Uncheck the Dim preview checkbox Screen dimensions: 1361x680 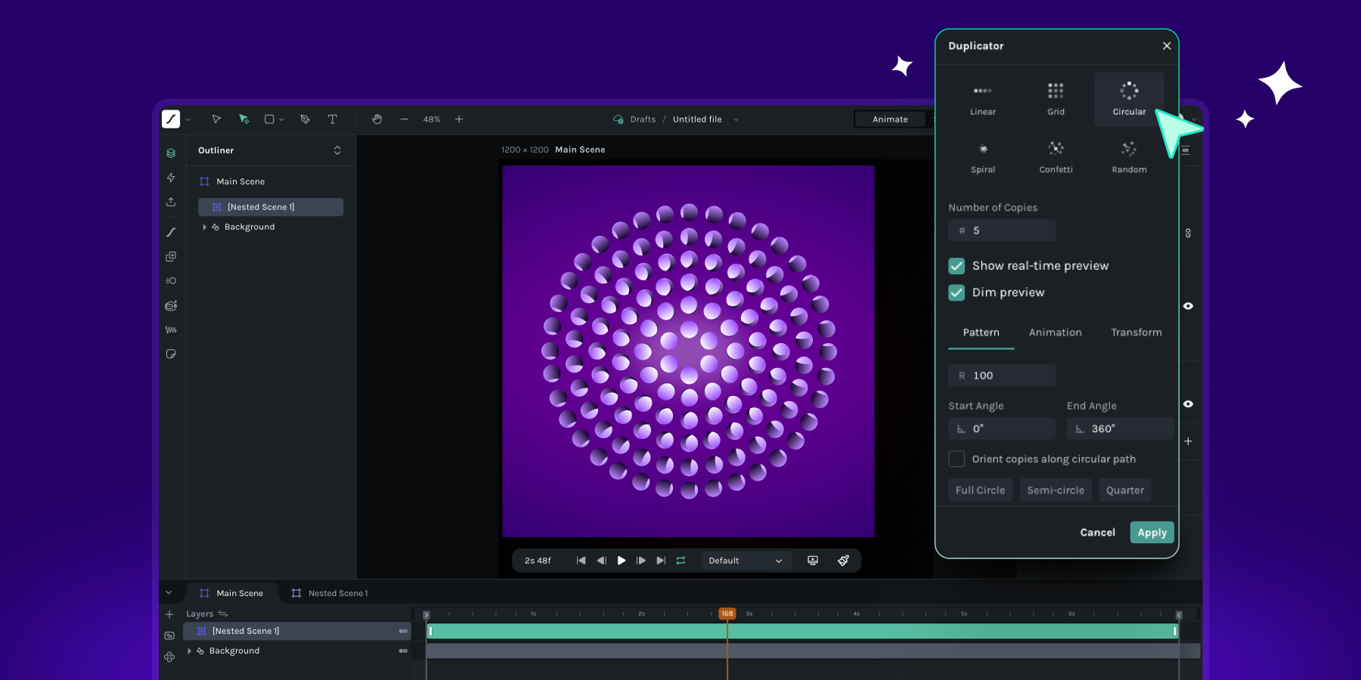click(x=956, y=292)
